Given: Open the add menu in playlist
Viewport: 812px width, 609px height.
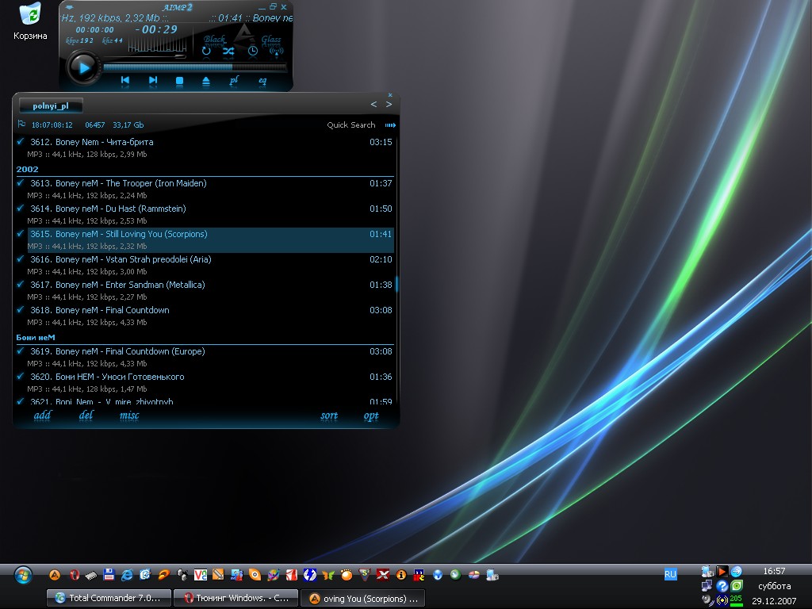Looking at the screenshot, I should coord(42,416).
